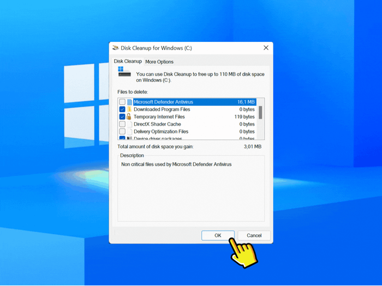Image resolution: width=382 pixels, height=286 pixels.
Task: Click the 119 bytes size value
Action: 244,117
